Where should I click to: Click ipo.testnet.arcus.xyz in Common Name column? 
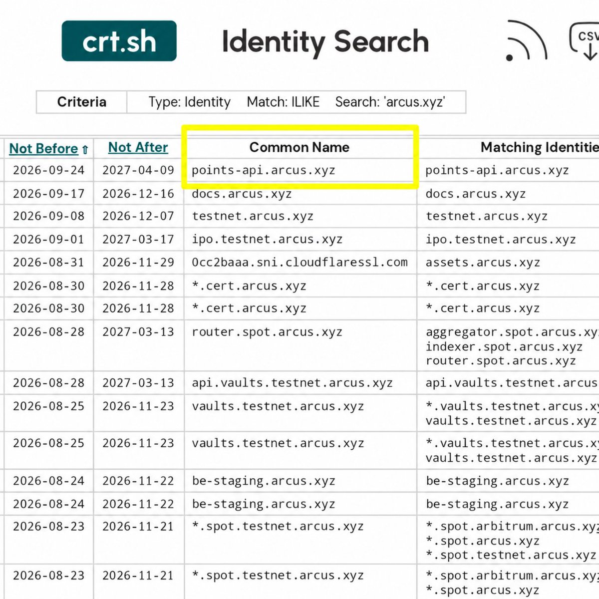(267, 240)
